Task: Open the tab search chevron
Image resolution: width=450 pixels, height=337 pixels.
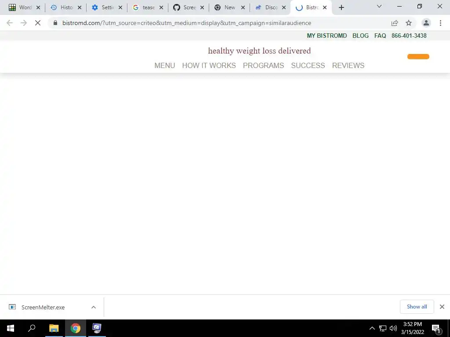Action: tap(379, 6)
